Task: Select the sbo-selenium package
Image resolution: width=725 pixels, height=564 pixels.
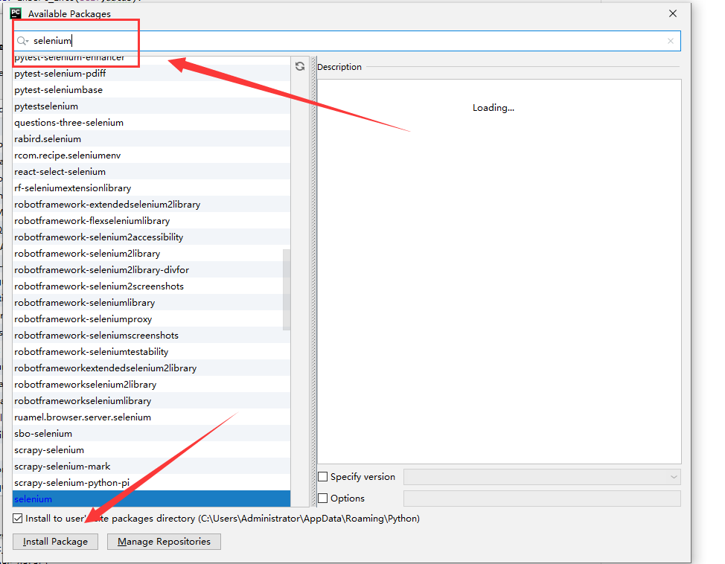Action: tap(152, 433)
